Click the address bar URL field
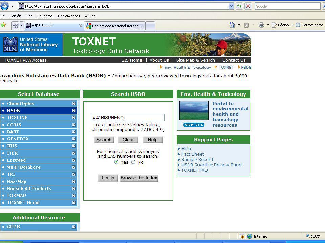This screenshot has width=325, height=243. [126, 6]
